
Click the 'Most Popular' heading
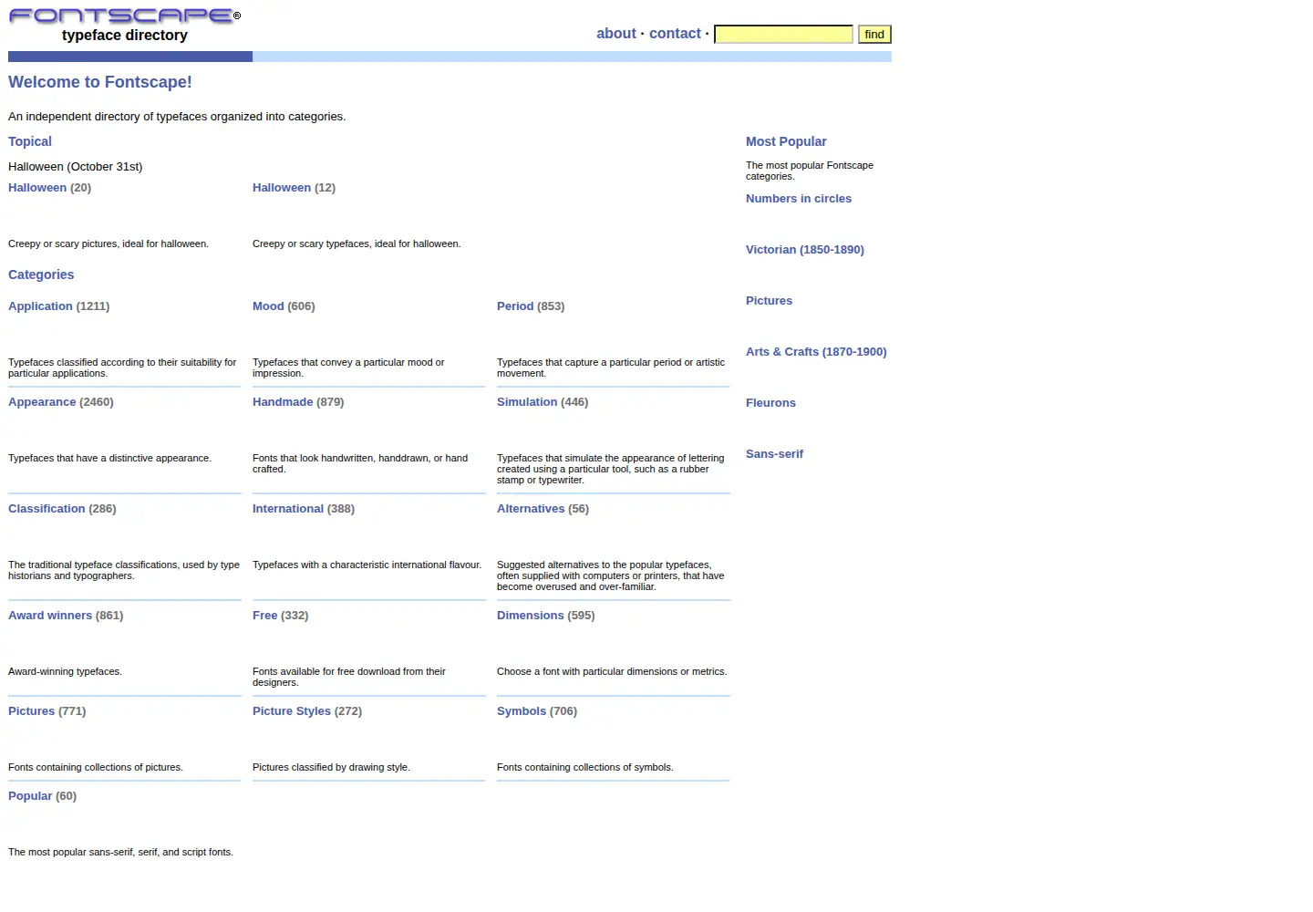coord(786,141)
